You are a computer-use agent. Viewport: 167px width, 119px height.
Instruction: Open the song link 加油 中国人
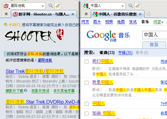pyautogui.click(x=104, y=113)
